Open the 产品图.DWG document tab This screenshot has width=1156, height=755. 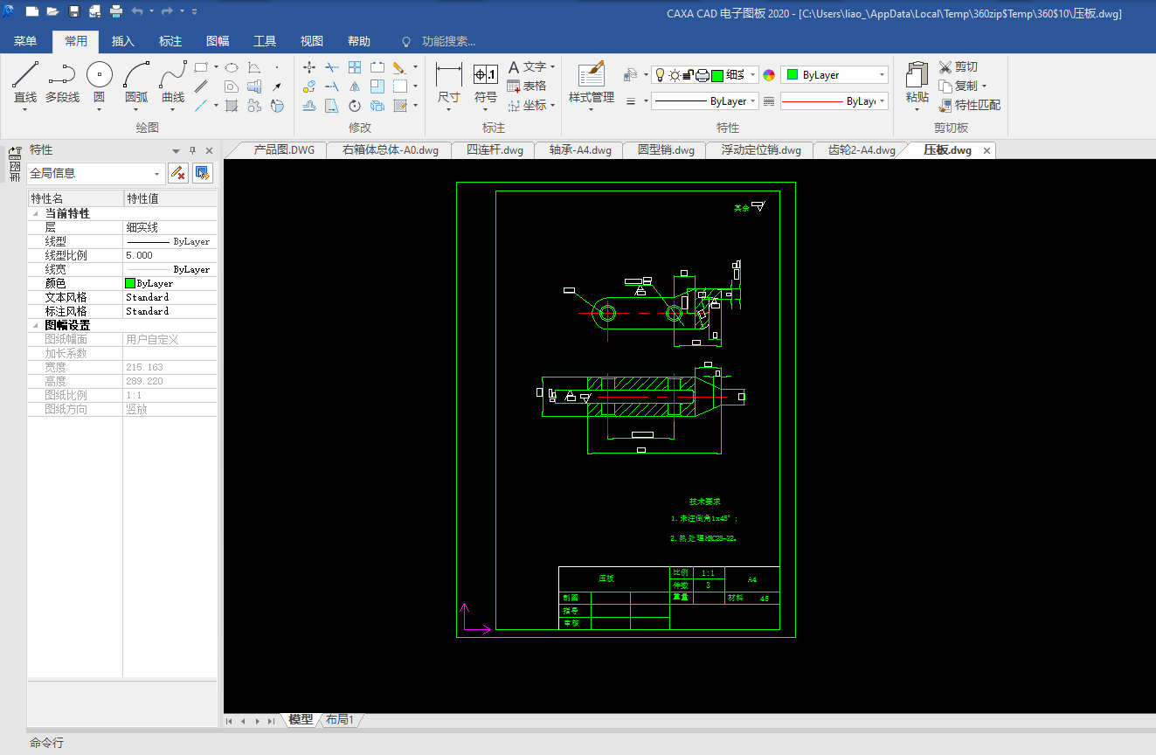284,150
